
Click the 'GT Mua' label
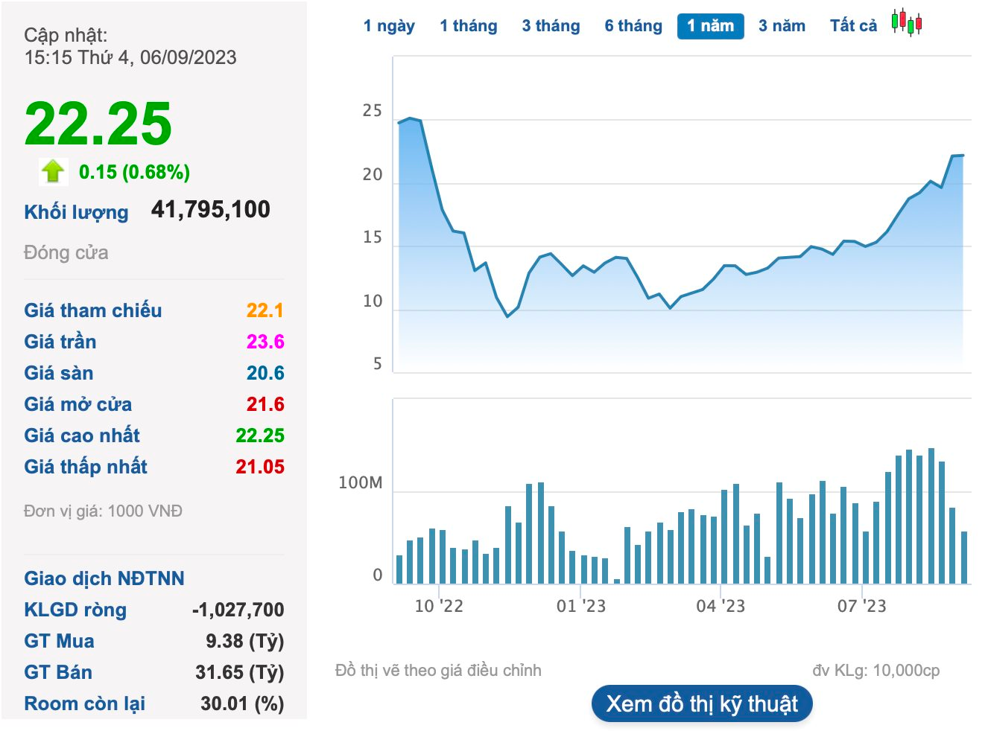(60, 641)
